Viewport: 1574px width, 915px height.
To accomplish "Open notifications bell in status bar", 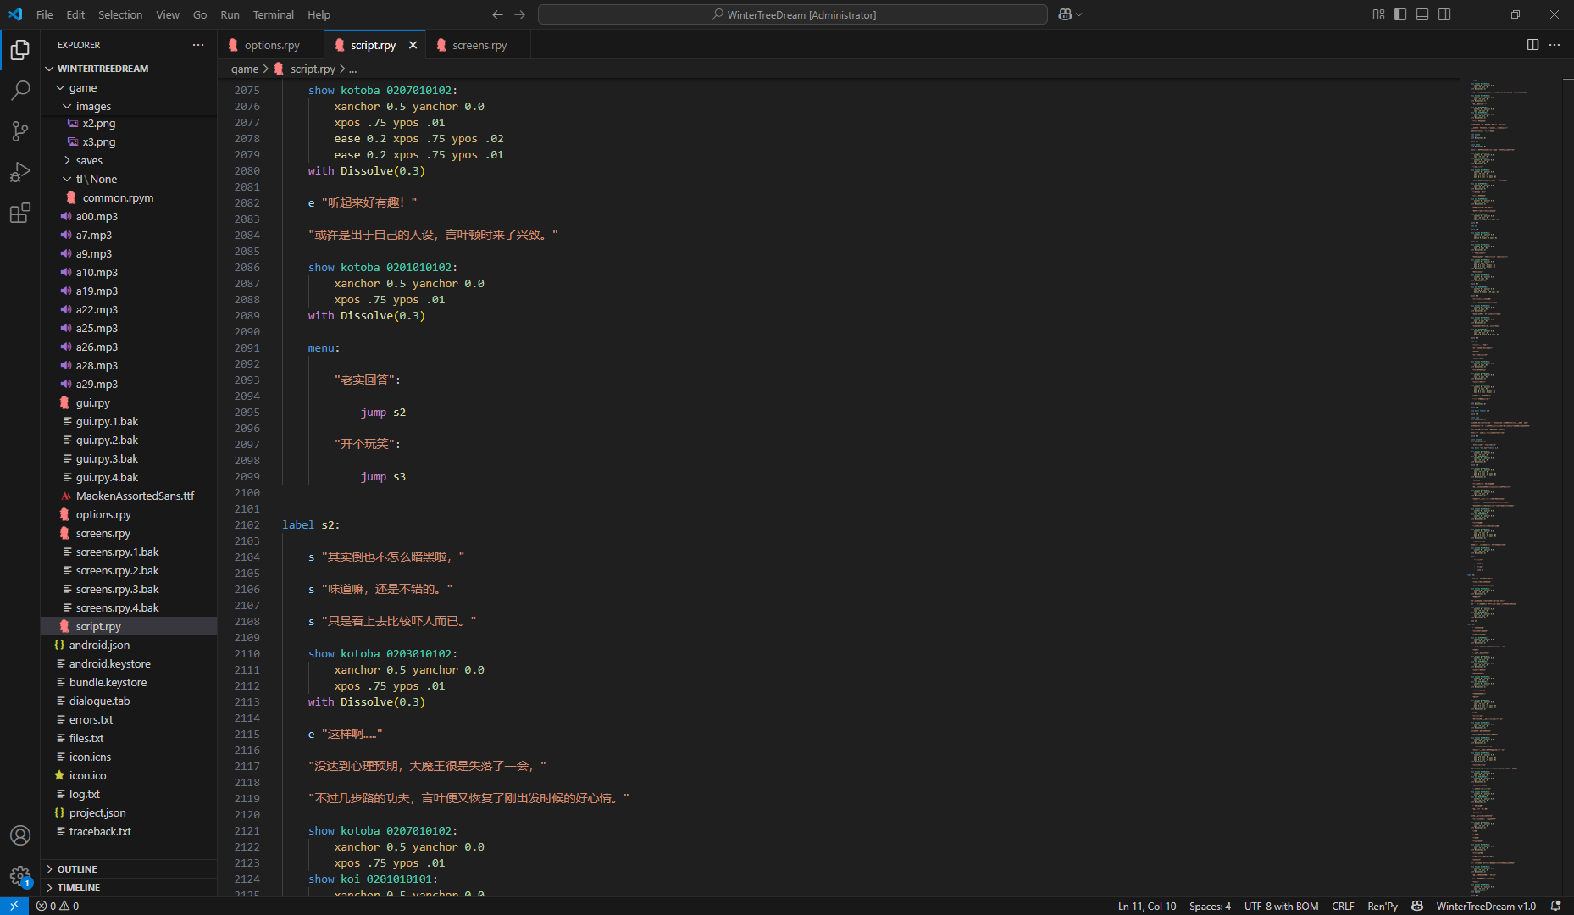I will tap(1555, 906).
